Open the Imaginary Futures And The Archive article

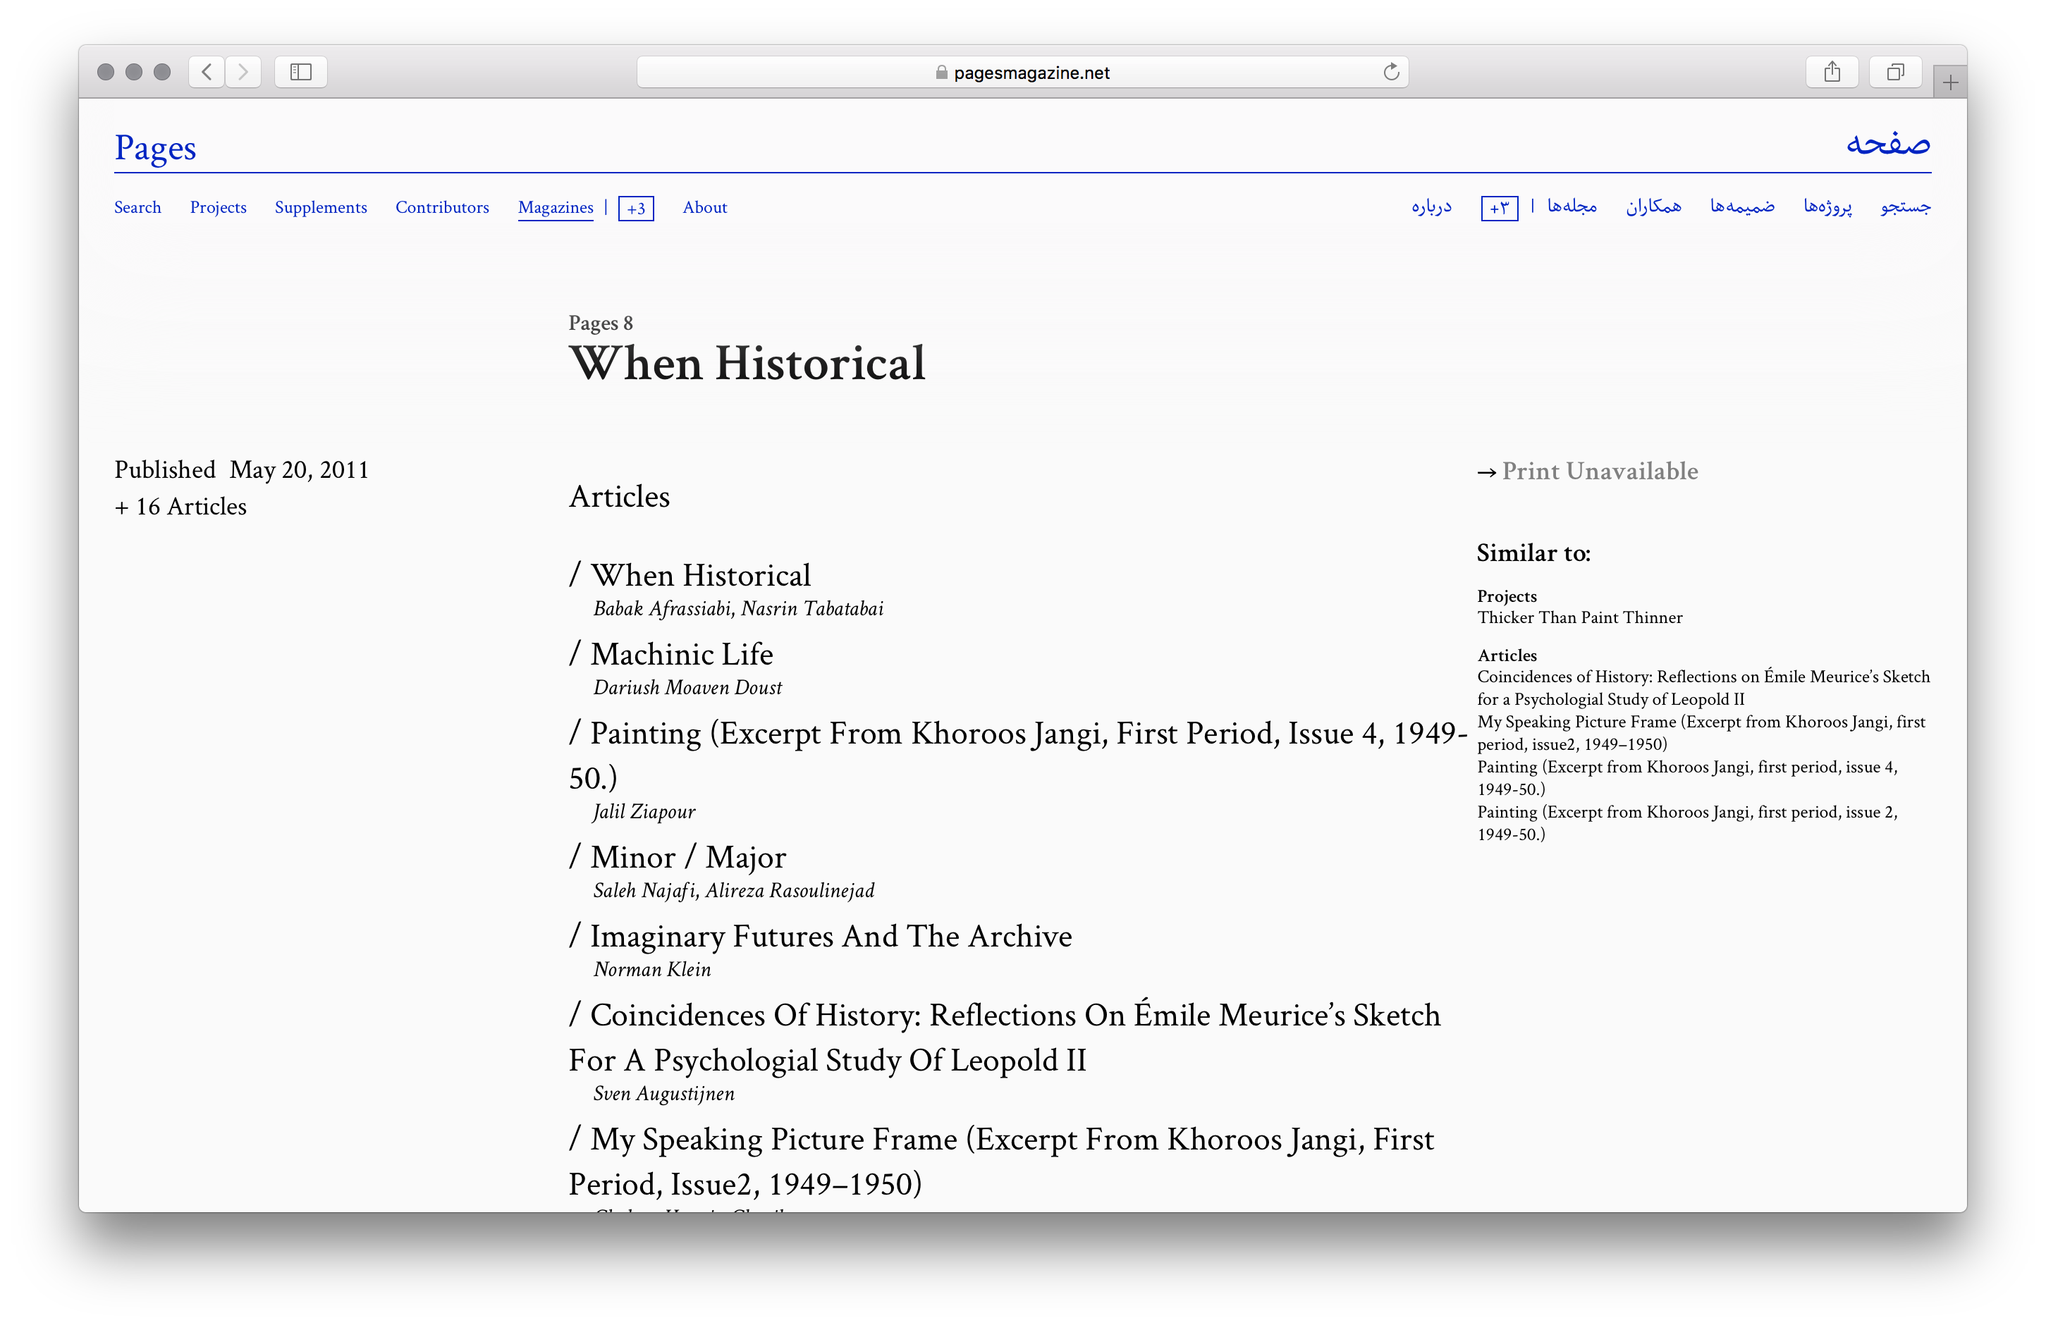[831, 937]
